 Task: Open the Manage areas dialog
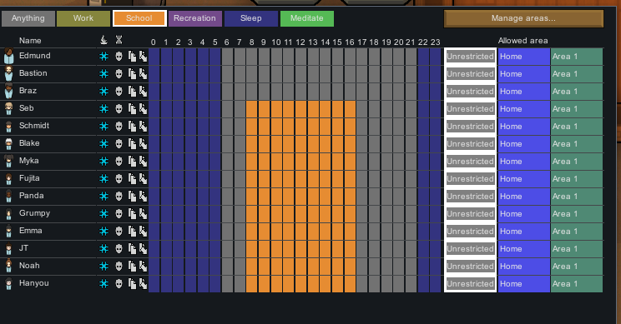tap(523, 18)
